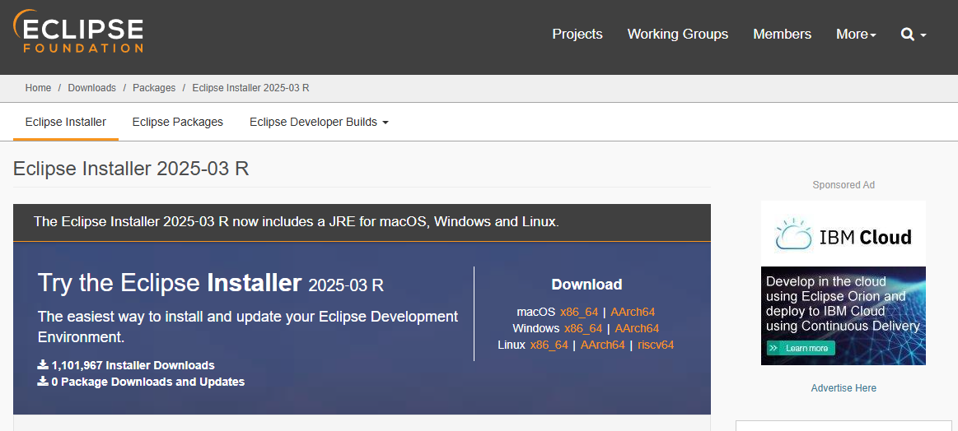Download Linux x86_64 installer
958x431 pixels.
click(x=549, y=345)
